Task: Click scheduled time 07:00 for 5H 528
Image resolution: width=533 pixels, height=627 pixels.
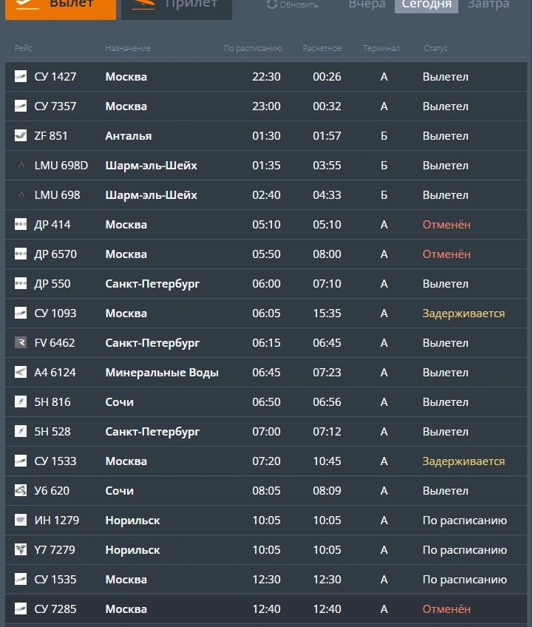Action: click(266, 432)
